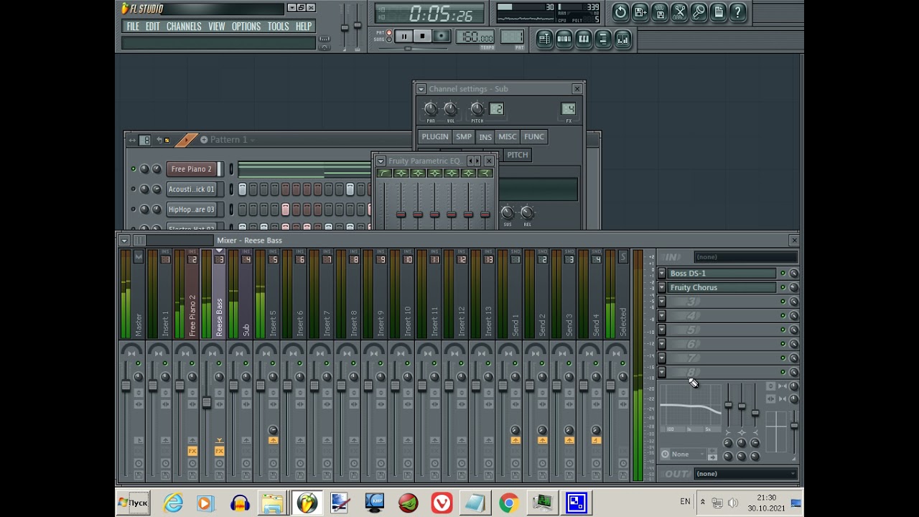Toggle mute LED for Acousti..ick 01 channel
919x517 pixels.
tap(133, 189)
